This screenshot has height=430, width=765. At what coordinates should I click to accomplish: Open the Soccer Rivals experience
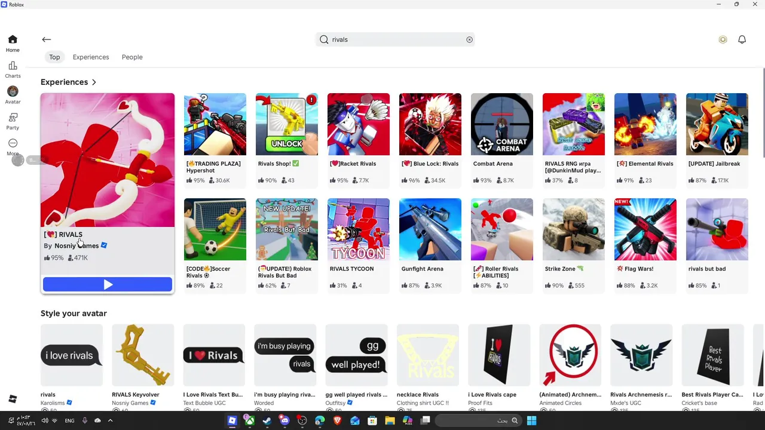[x=215, y=245]
